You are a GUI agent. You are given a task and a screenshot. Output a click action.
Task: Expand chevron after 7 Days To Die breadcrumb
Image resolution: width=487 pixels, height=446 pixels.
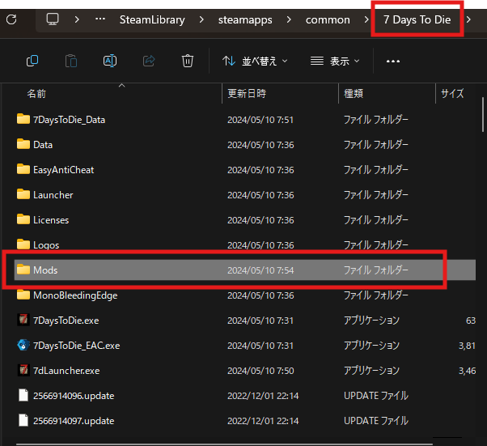pos(468,19)
